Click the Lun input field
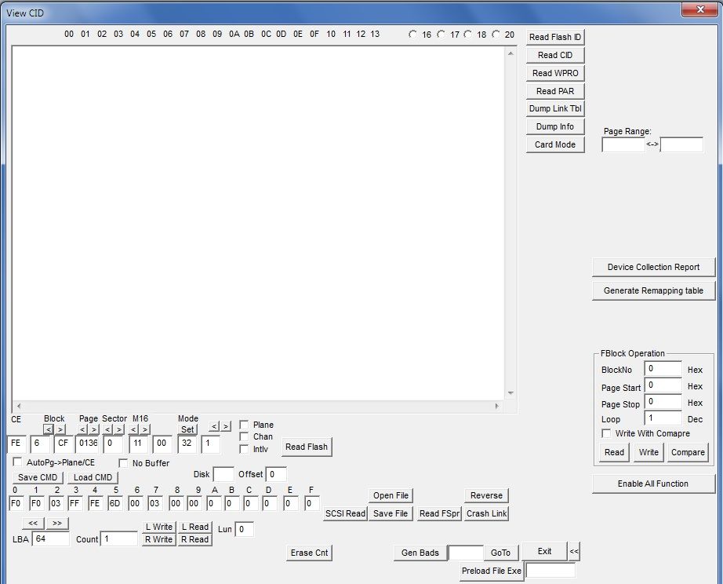This screenshot has height=584, width=723. coord(245,529)
